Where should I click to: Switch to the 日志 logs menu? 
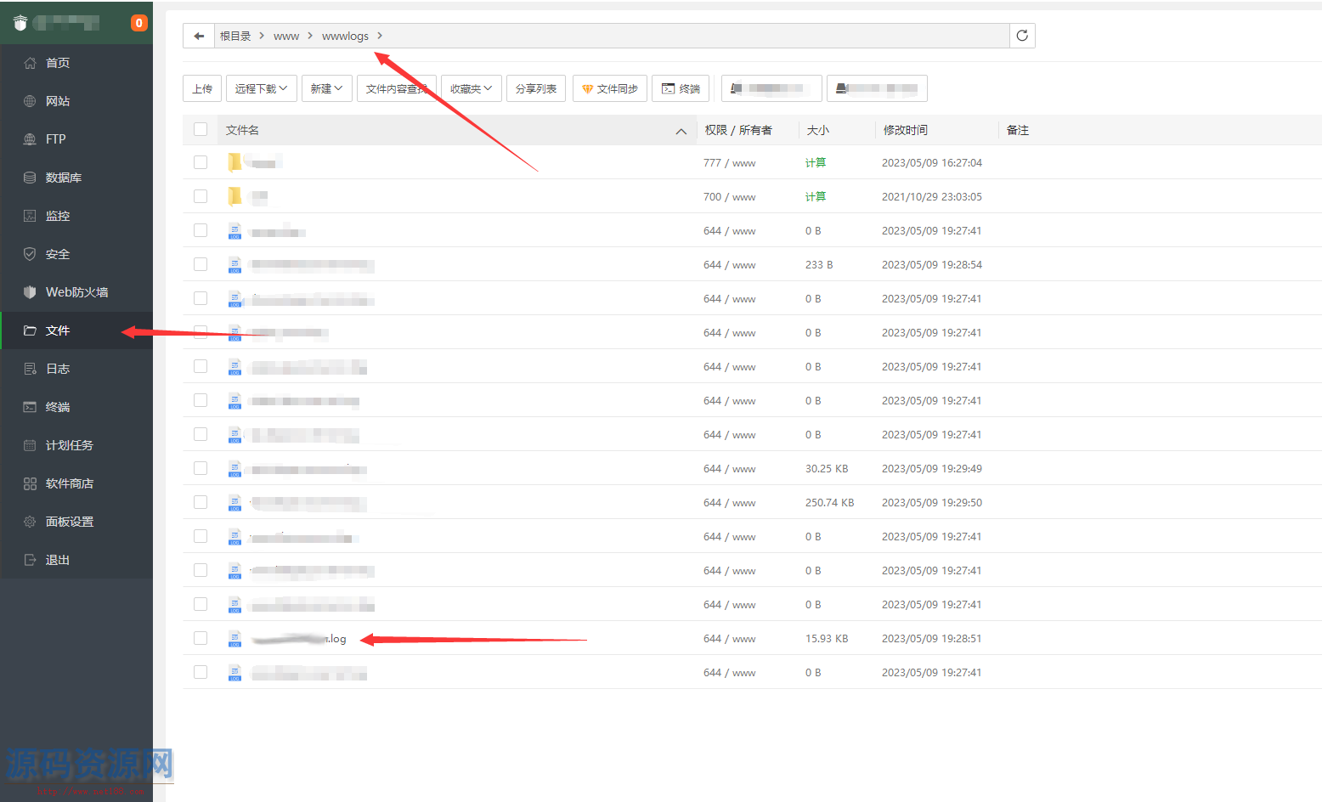58,369
